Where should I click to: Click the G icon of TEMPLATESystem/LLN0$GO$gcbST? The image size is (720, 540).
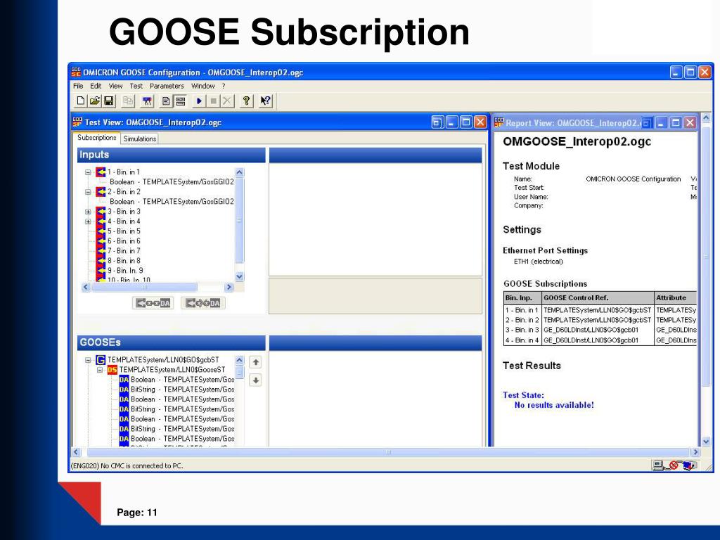click(x=101, y=360)
